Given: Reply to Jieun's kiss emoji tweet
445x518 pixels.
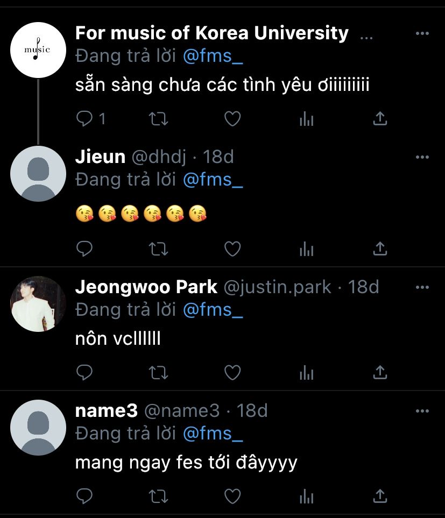Looking at the screenshot, I should click(84, 249).
